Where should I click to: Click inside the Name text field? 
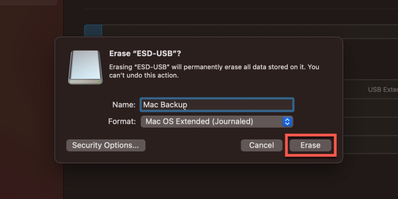pos(217,104)
